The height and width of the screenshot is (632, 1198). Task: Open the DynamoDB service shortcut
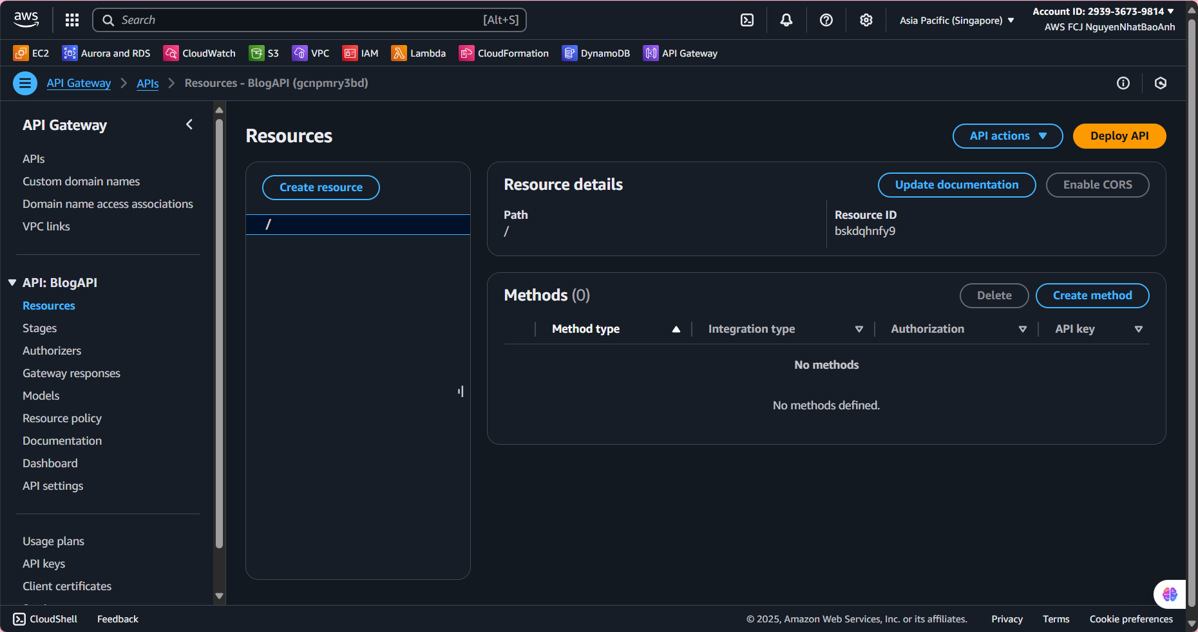pyautogui.click(x=596, y=53)
